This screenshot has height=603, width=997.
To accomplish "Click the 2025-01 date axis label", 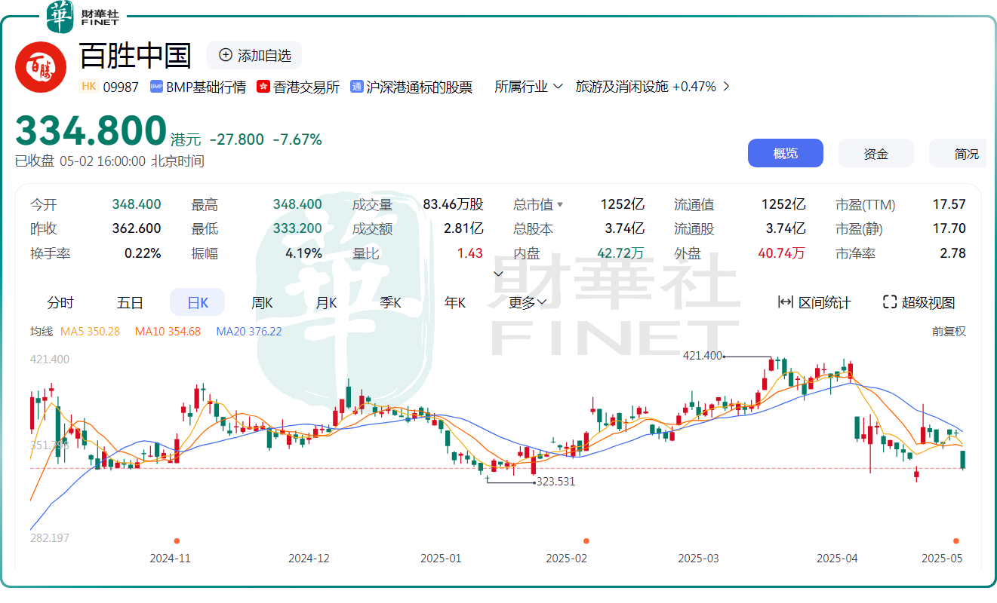I will [x=441, y=559].
